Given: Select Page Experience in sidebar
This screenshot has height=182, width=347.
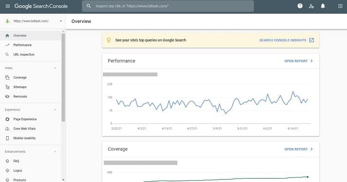Looking at the screenshot, I should [31, 119].
